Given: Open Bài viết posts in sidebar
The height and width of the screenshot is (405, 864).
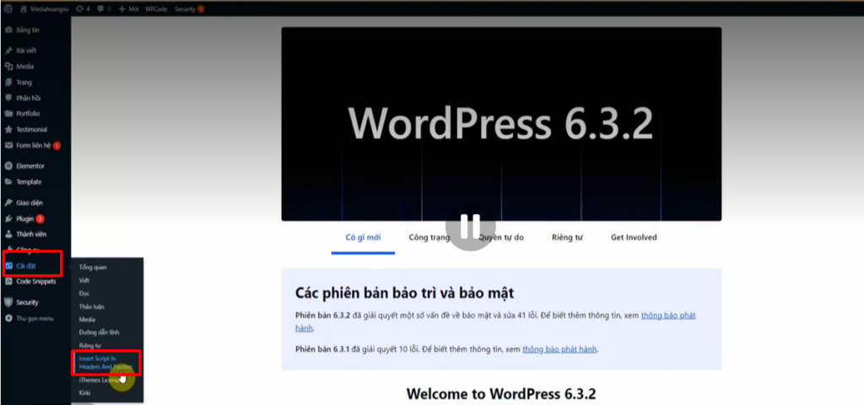Looking at the screenshot, I should [x=21, y=51].
